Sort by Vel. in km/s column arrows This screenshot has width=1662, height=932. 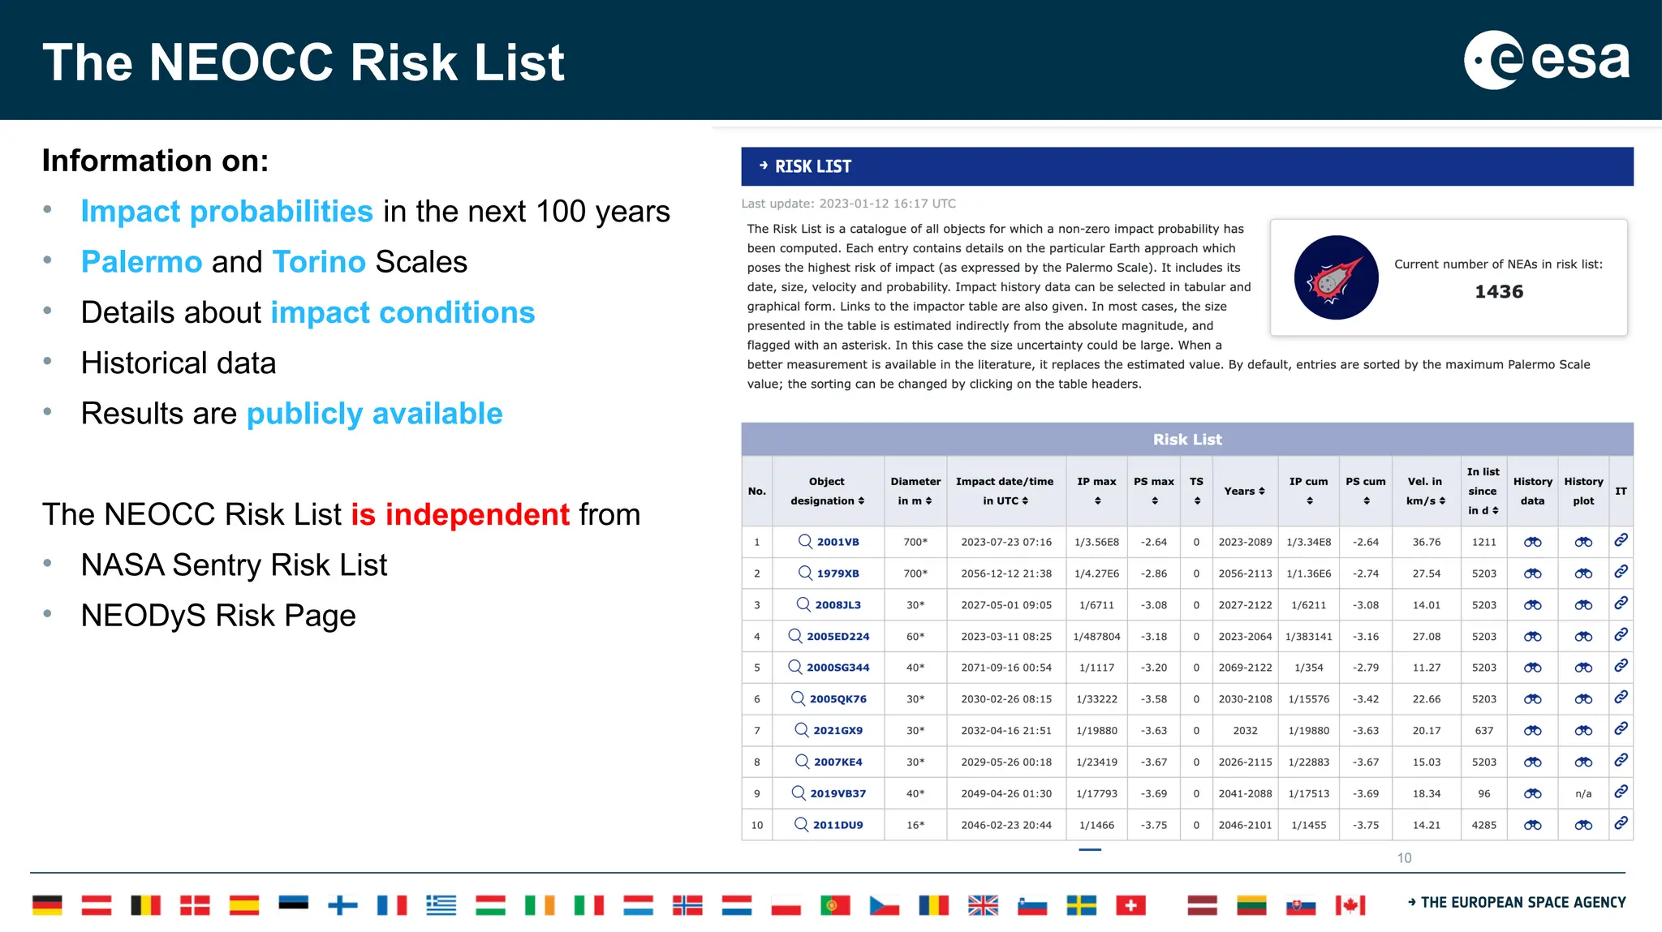1442,501
